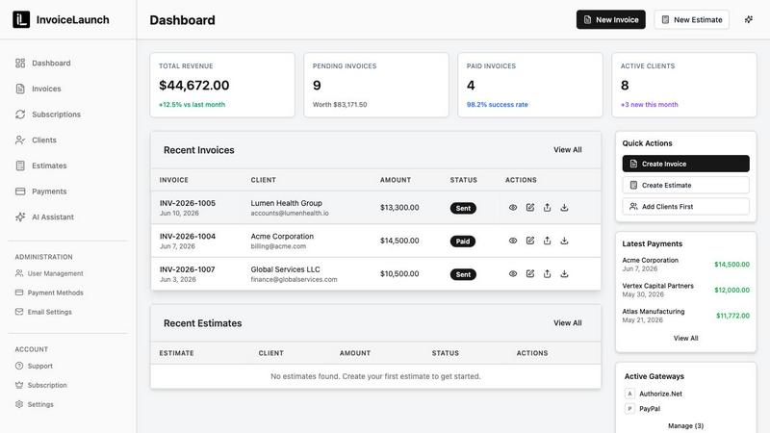The image size is (770, 433).
Task: Click Add Clients First in Quick Actions
Action: click(685, 207)
